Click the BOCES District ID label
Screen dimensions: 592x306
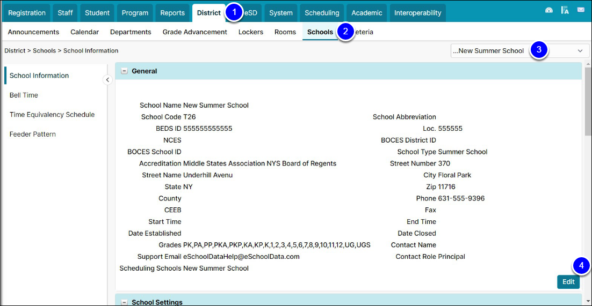click(408, 140)
